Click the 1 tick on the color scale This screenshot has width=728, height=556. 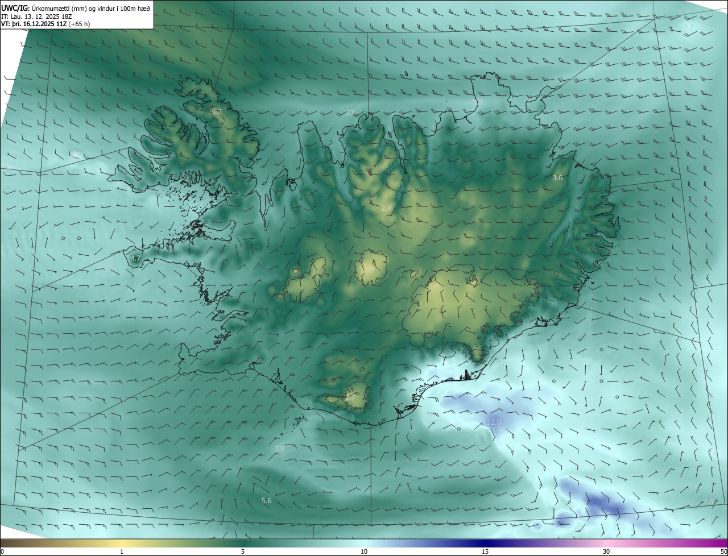pos(122,552)
